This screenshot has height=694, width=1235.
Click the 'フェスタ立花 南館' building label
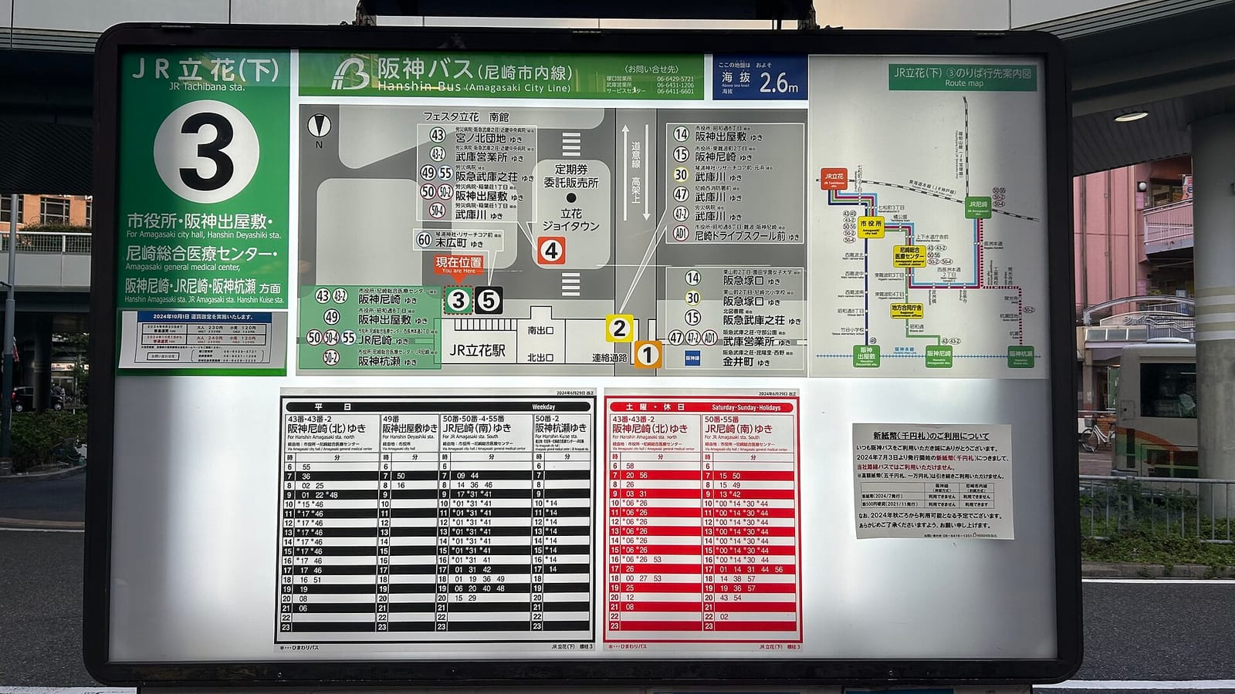(465, 117)
